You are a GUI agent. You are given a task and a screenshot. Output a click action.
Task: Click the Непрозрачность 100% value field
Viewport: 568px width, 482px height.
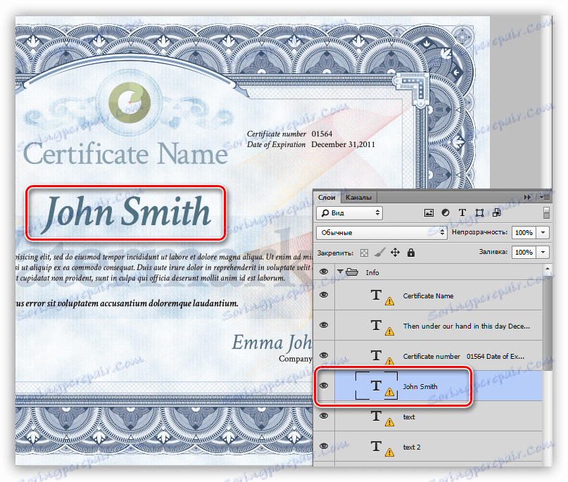click(x=524, y=232)
